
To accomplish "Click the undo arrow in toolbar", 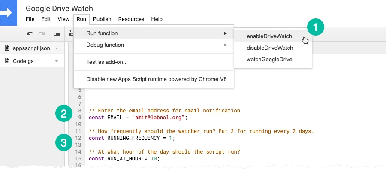I will coord(30,33).
